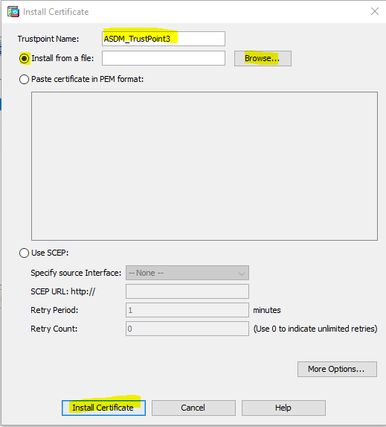Click the Trustpoint Name text field
The image size is (386, 427).
(164, 39)
